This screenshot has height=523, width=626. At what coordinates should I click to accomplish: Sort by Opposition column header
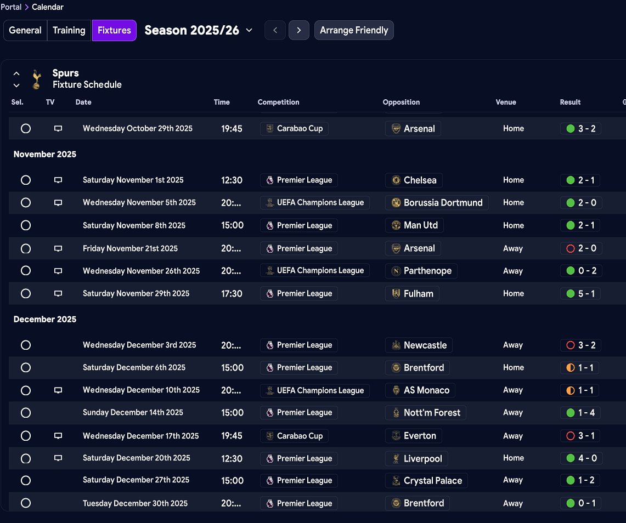tap(401, 102)
